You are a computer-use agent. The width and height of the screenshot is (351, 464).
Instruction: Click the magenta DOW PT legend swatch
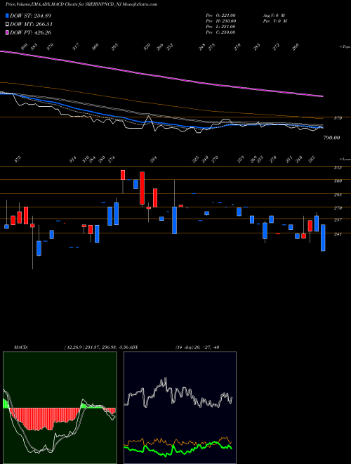[7, 32]
